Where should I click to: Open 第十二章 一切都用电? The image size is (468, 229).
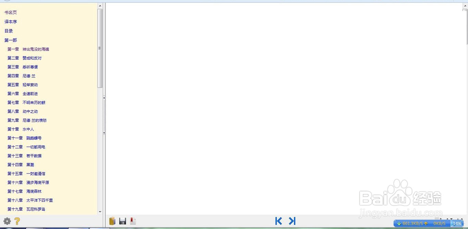tap(27, 147)
